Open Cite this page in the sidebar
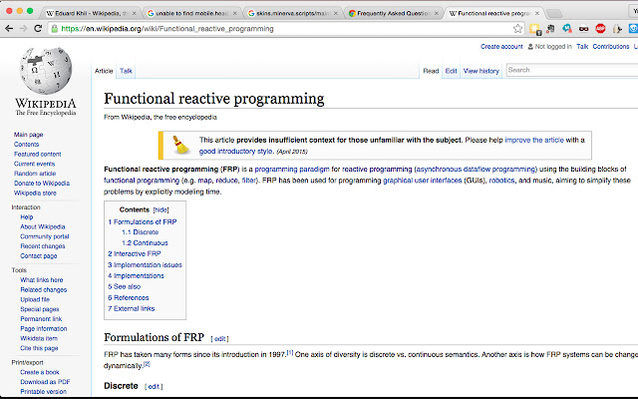This screenshot has width=638, height=399. (x=39, y=348)
